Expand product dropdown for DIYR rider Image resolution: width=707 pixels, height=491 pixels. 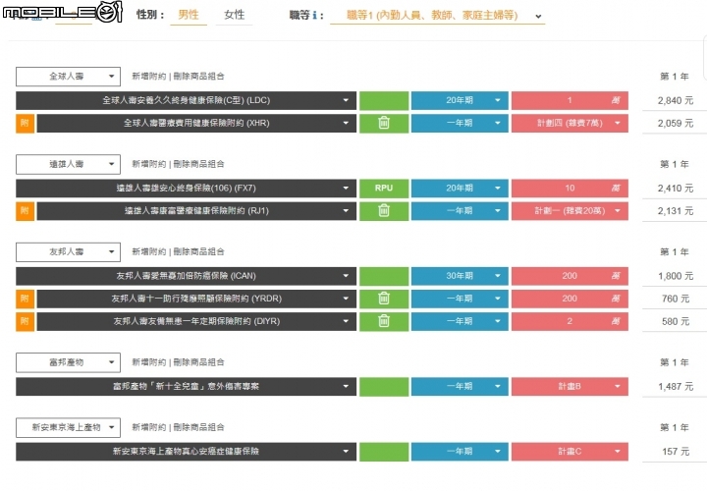pos(196,321)
